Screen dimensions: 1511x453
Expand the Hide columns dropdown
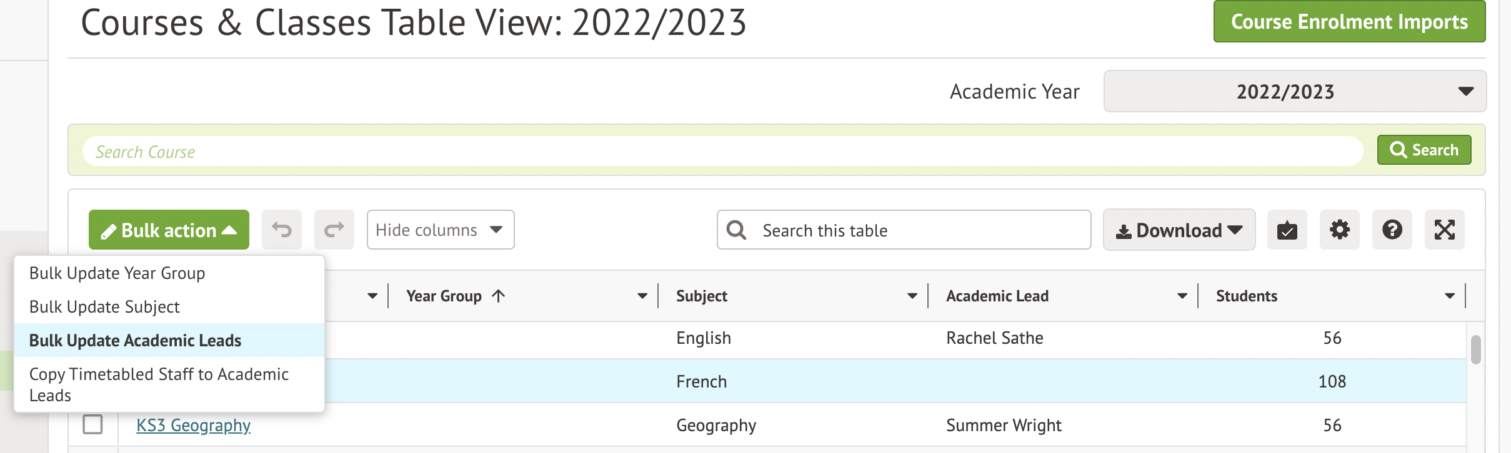[440, 230]
